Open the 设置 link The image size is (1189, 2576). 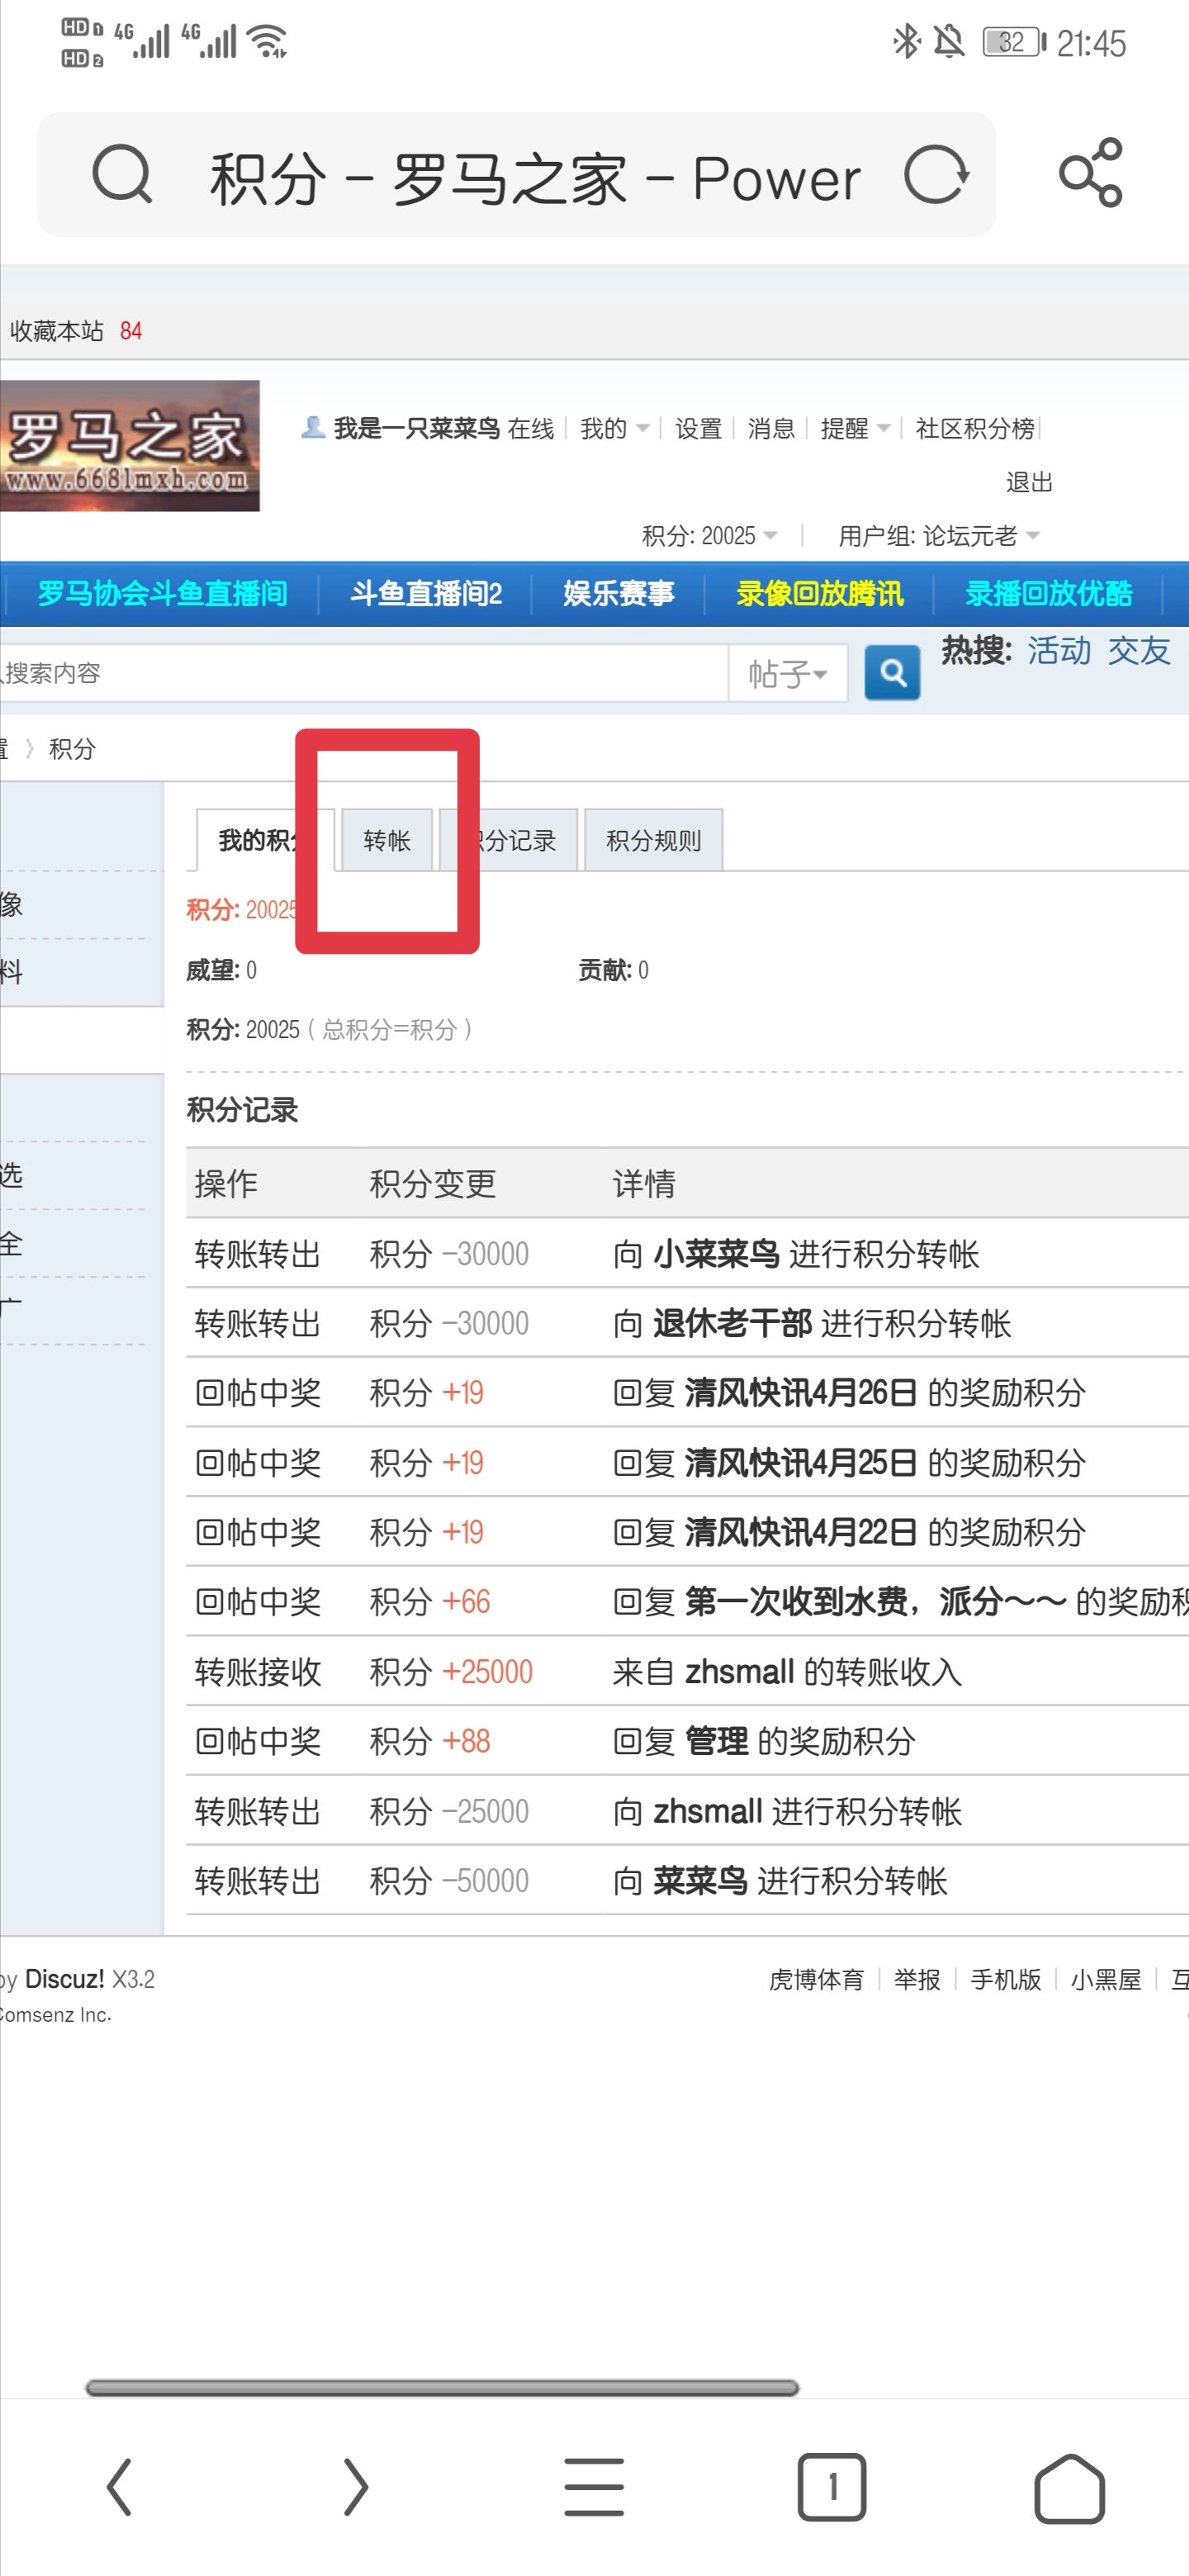click(x=698, y=429)
